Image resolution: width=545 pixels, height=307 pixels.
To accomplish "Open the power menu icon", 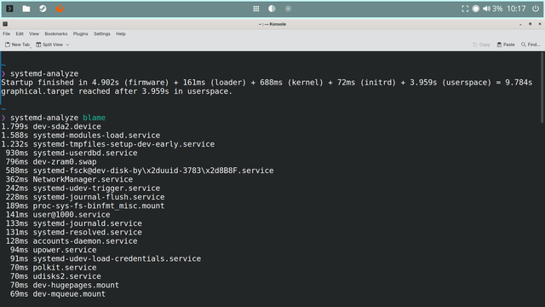I will pos(536,9).
